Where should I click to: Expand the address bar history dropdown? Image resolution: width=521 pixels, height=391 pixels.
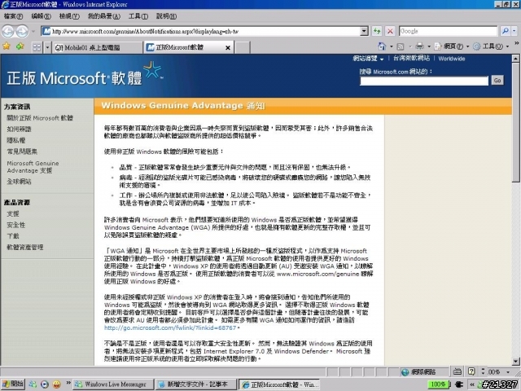[x=365, y=31]
